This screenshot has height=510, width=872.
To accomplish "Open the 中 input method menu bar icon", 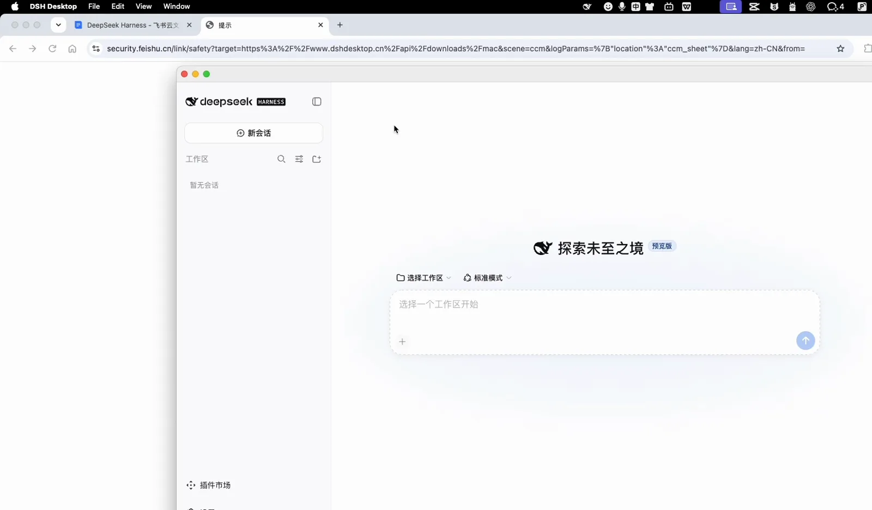I will coord(635,7).
